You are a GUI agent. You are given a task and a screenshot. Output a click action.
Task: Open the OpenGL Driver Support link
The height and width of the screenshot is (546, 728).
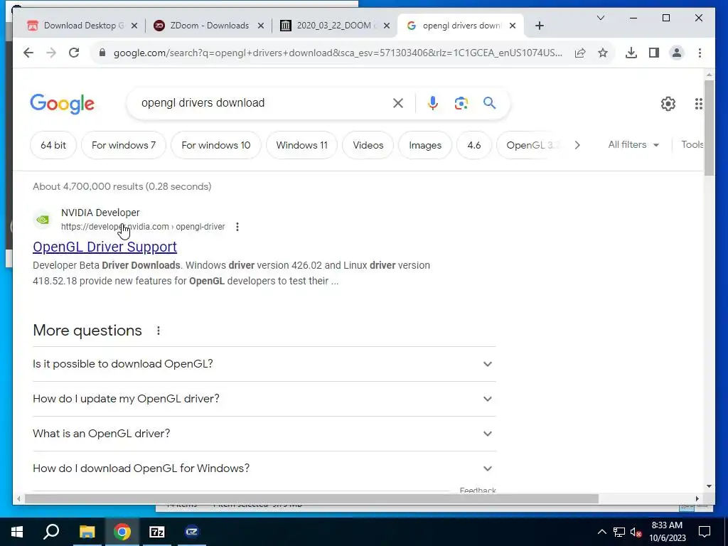[x=105, y=247]
